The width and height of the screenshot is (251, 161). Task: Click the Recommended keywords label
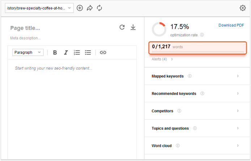coord(174,94)
